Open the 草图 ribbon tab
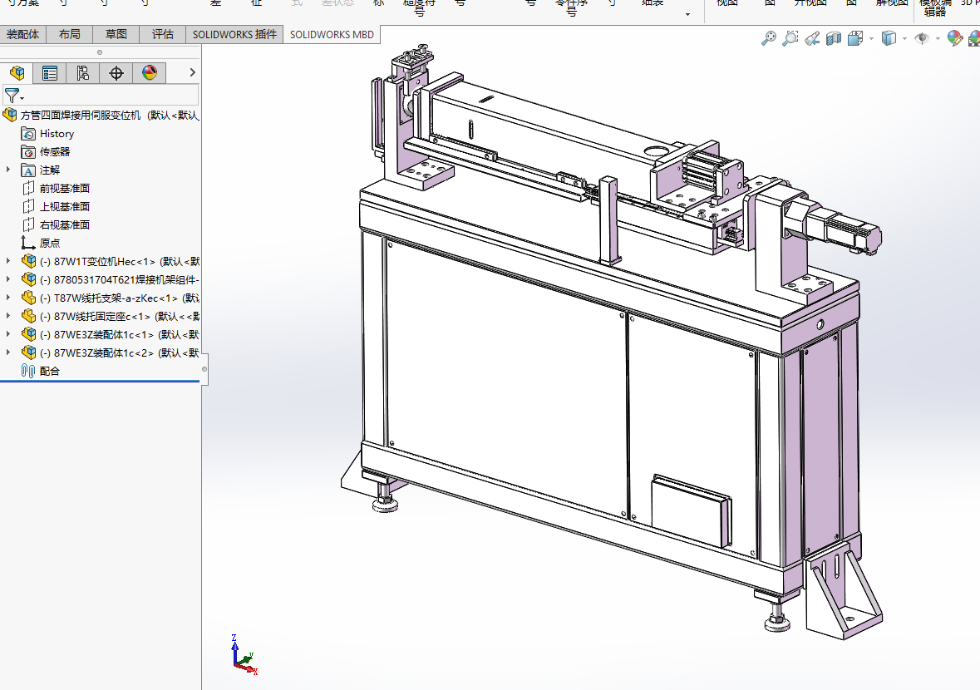Screen dimensions: 980x690 (116, 34)
